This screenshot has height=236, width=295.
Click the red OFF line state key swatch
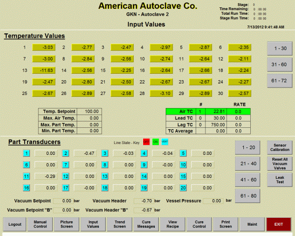click(146, 142)
